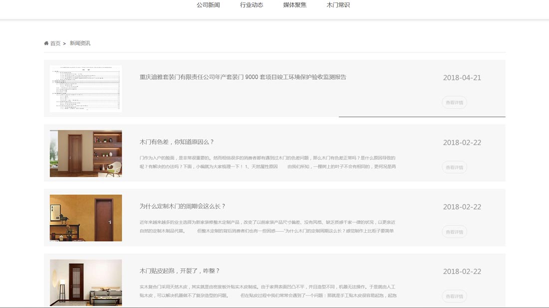Open the 重庆迪雅 environmental report article title
The width and height of the screenshot is (549, 308).
[243, 77]
